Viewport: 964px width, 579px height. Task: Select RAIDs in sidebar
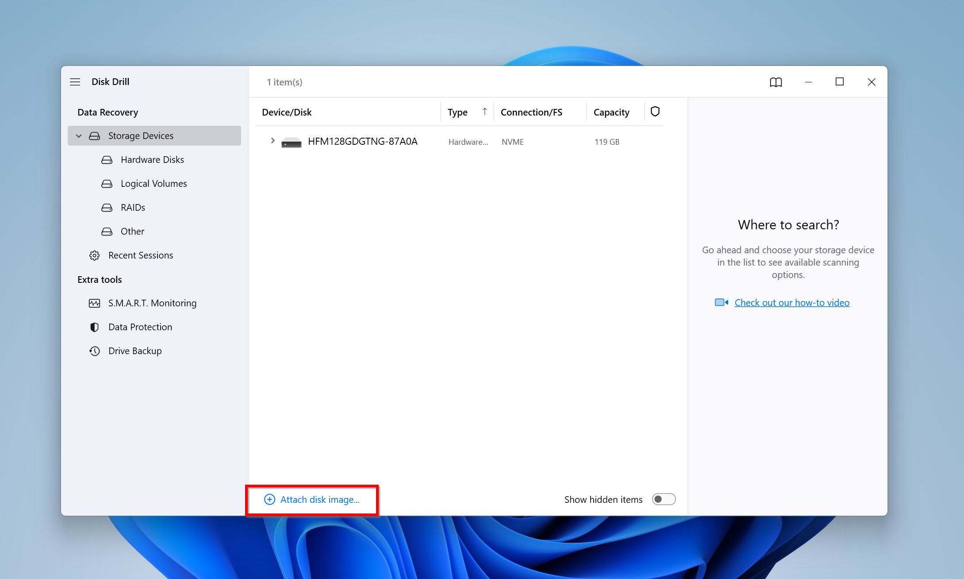pyautogui.click(x=133, y=208)
